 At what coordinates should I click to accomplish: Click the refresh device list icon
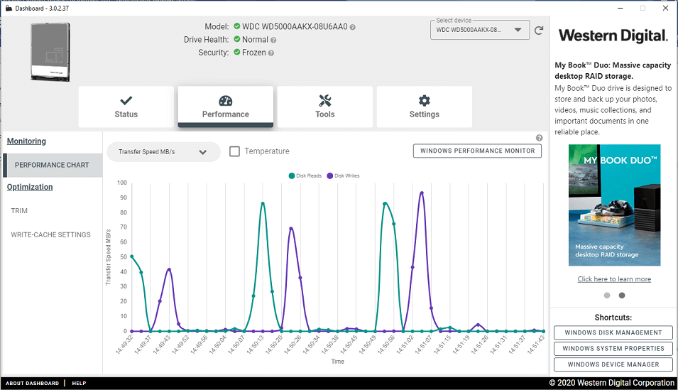pyautogui.click(x=538, y=31)
